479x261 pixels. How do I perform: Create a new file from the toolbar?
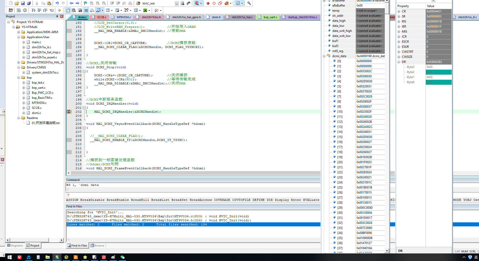tap(11, 3)
